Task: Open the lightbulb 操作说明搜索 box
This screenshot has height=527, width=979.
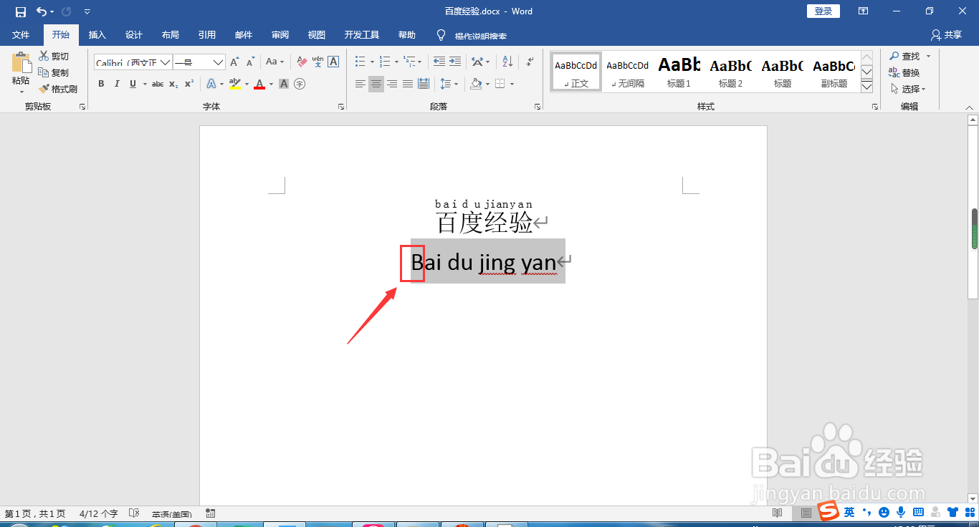Action: tap(472, 35)
